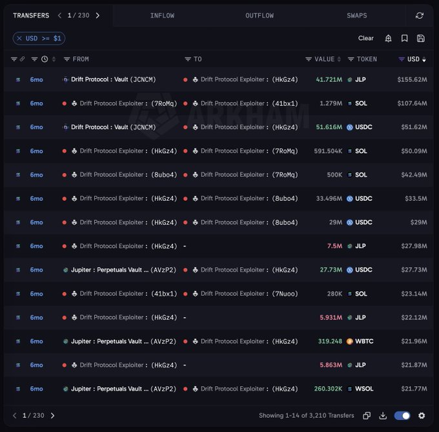Open Jupiter Perpetuals Vault in $27.73M row
This screenshot has width=439, height=432.
click(x=123, y=270)
